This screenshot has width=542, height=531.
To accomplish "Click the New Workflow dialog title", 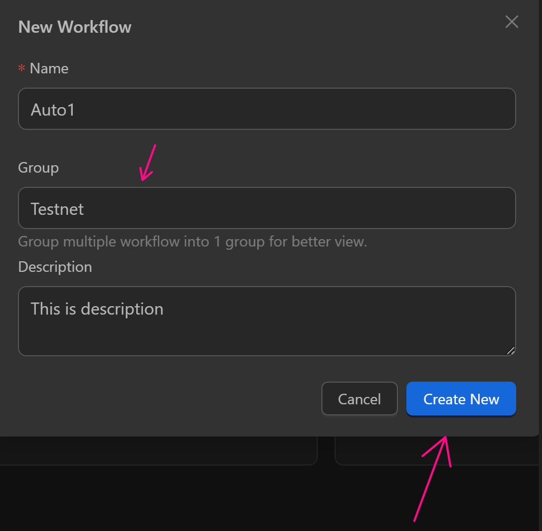I will (x=75, y=27).
